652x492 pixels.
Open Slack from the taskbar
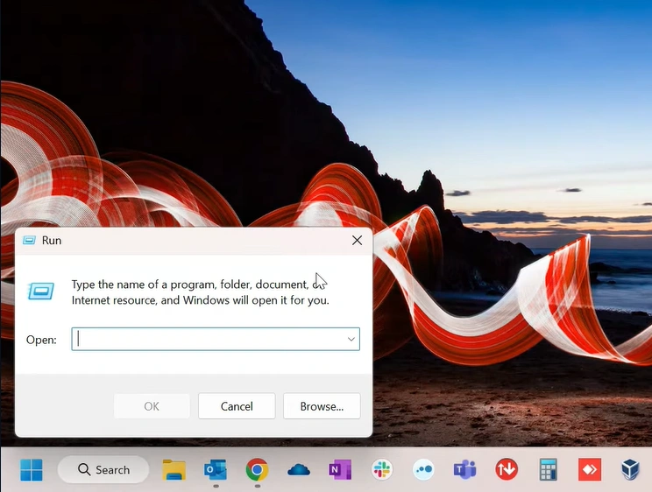click(382, 469)
